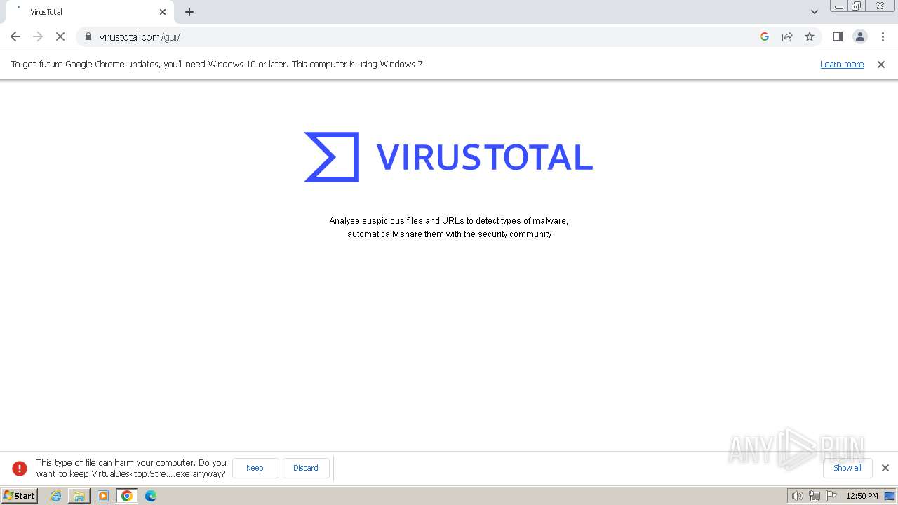898x505 pixels.
Task: Click the red download warning icon
Action: 20,468
